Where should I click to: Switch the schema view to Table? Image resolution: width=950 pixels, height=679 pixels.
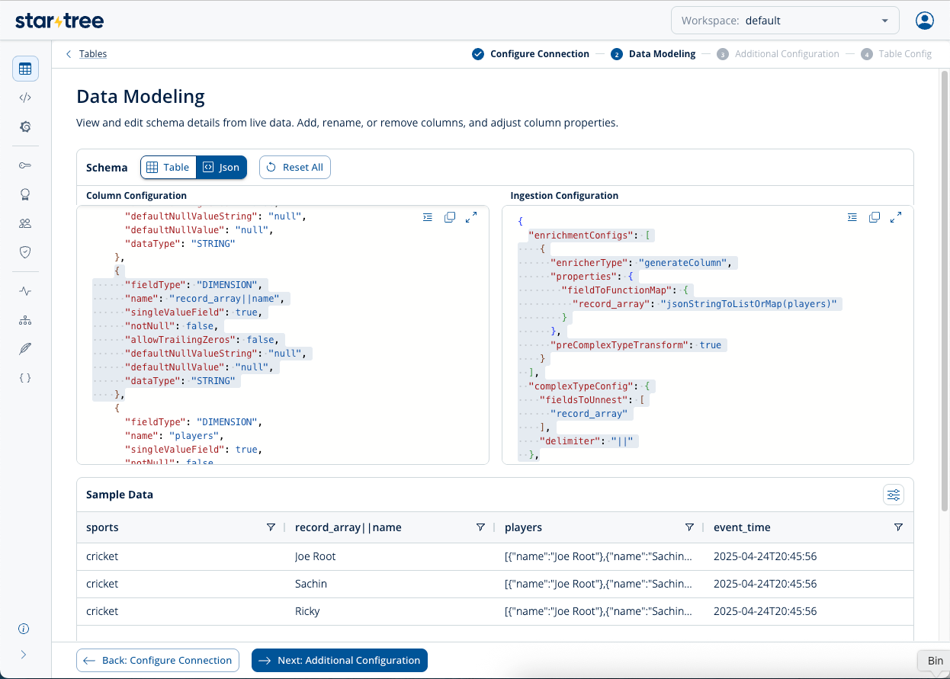click(168, 168)
